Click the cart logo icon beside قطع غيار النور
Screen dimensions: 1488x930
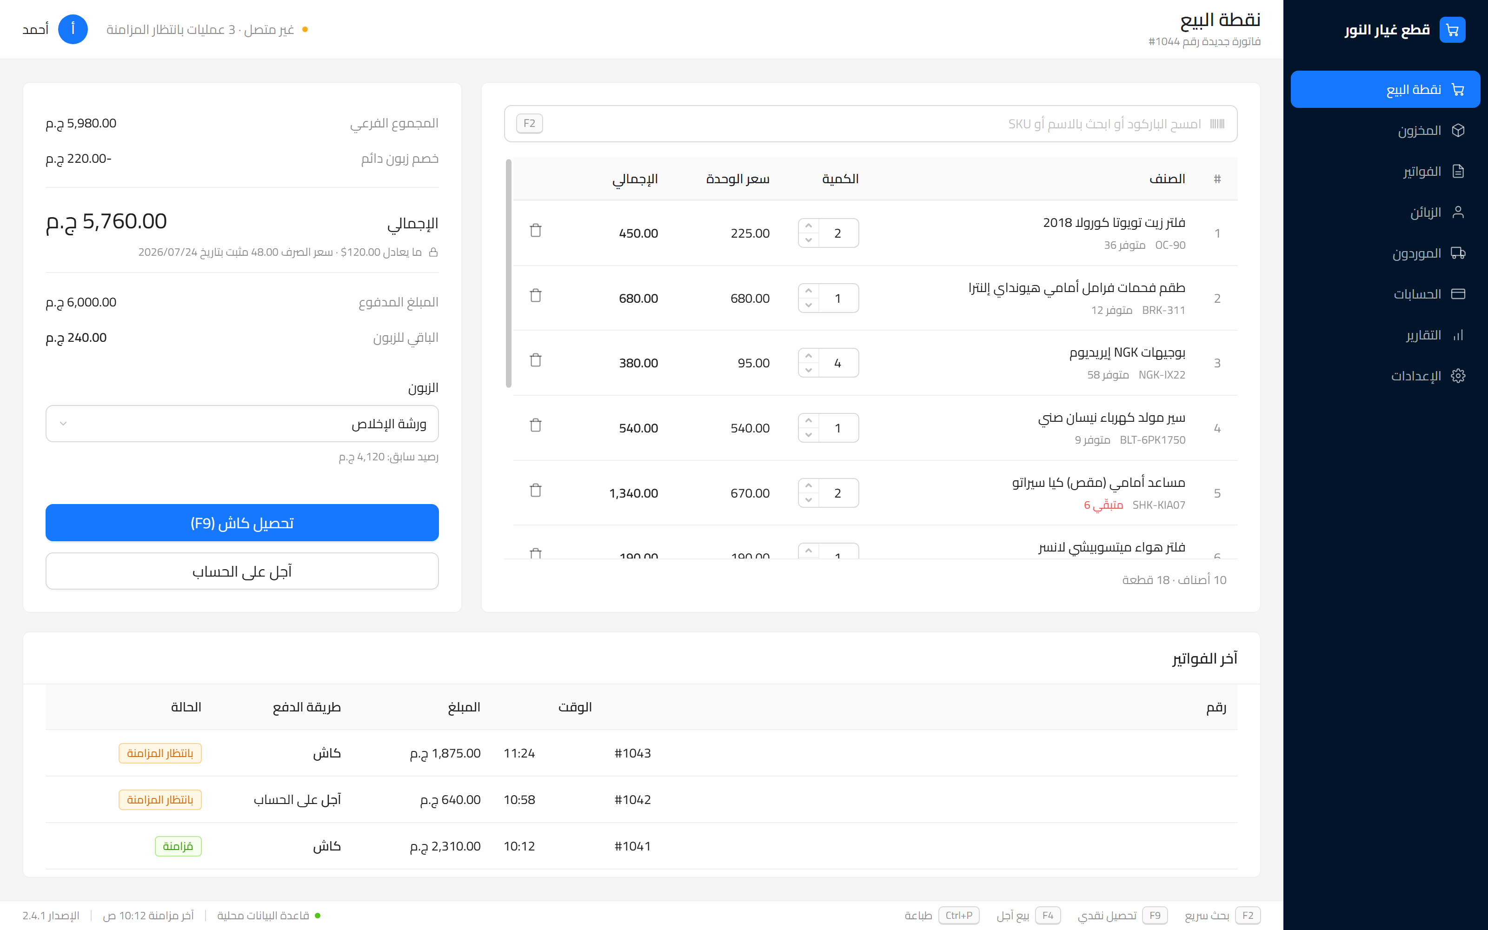pyautogui.click(x=1452, y=29)
